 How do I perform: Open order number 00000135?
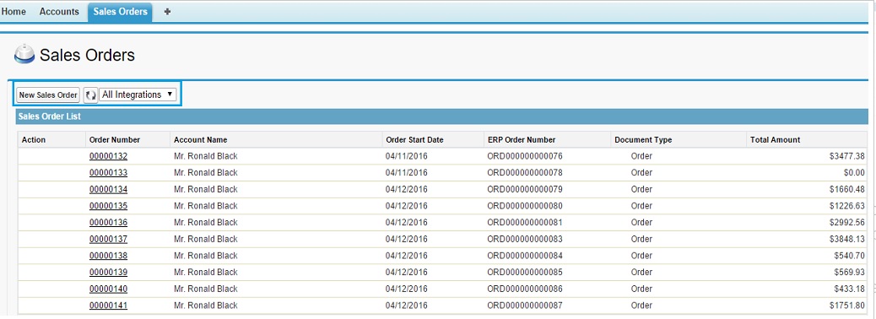click(x=108, y=206)
